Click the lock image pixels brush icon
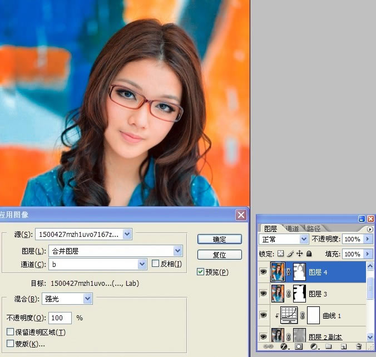This screenshot has width=376, height=357. (x=290, y=254)
